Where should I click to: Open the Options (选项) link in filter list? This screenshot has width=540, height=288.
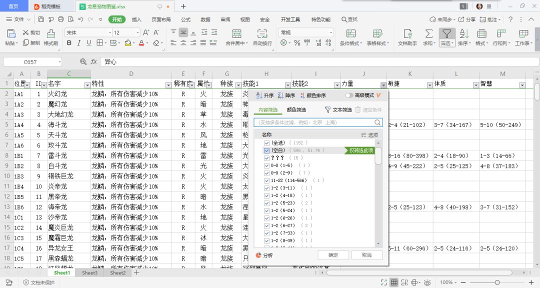[369, 134]
